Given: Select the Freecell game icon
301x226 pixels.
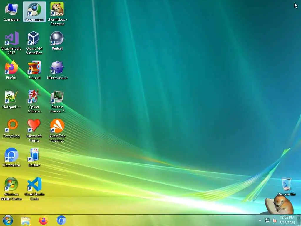Looking at the screenshot, I should 34,70.
